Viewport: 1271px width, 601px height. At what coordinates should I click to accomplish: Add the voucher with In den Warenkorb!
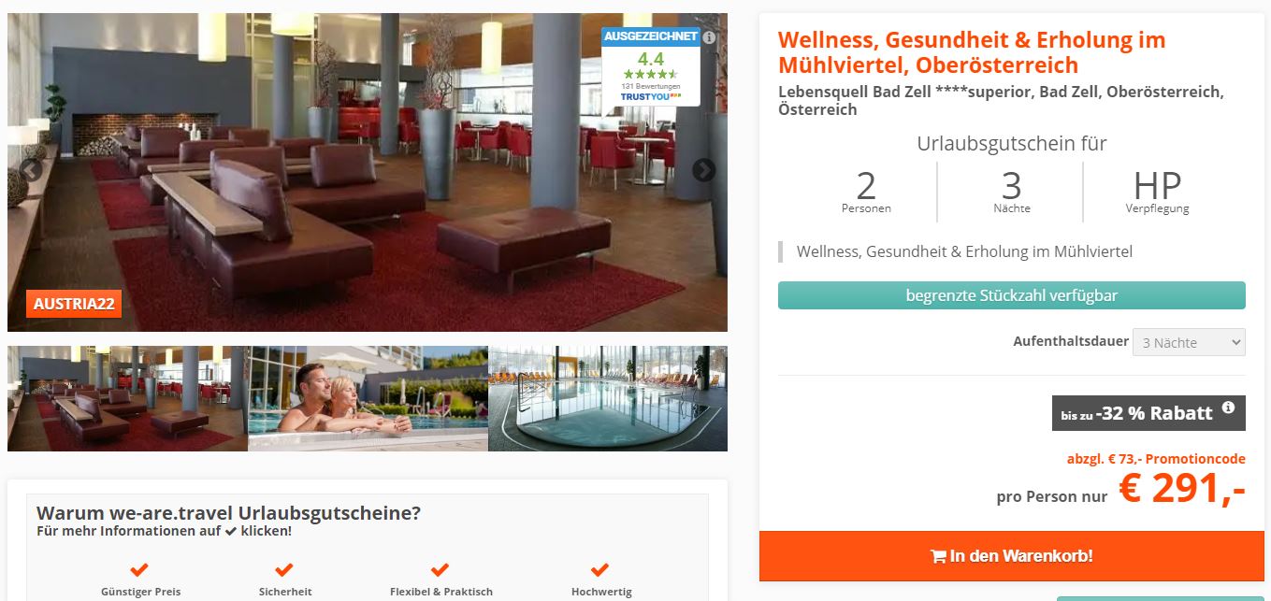coord(1011,556)
